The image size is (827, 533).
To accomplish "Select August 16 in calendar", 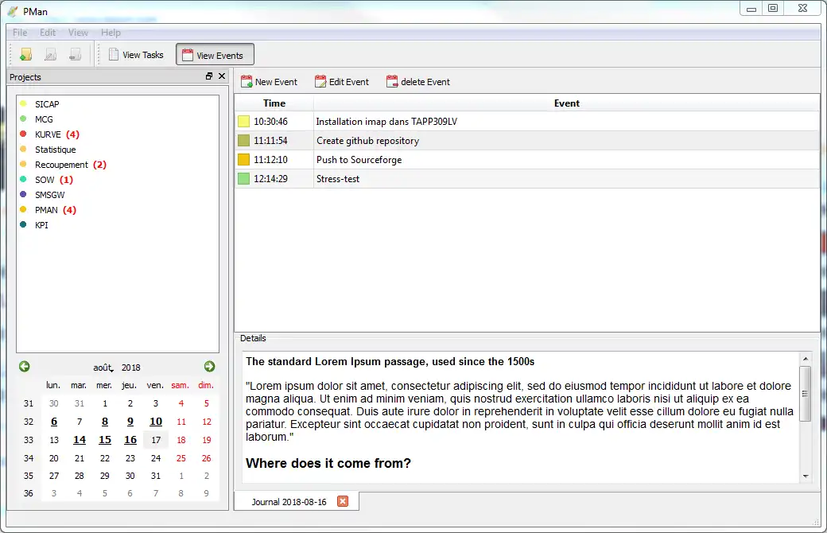I will (x=130, y=440).
